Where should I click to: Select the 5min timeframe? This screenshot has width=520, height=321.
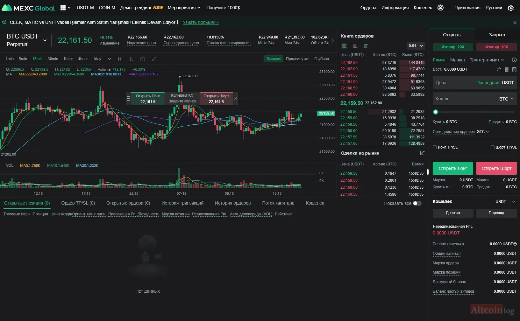[x=23, y=59]
